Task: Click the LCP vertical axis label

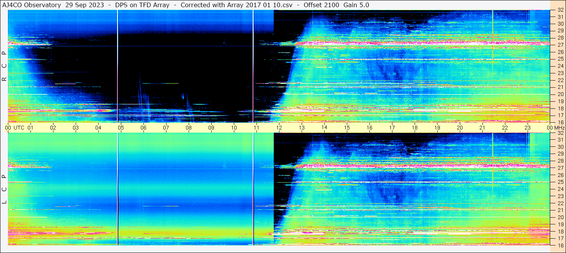Action: [x=4, y=189]
